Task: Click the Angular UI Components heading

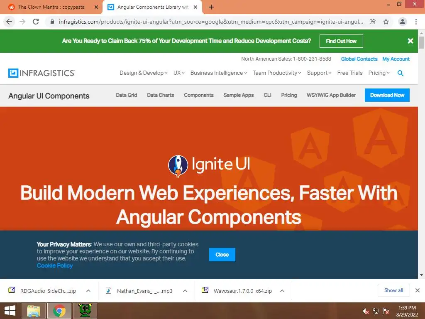Action: (49, 96)
